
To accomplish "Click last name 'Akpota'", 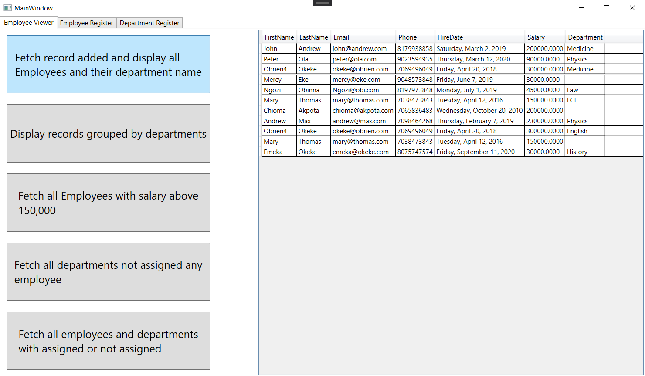I will pos(313,111).
